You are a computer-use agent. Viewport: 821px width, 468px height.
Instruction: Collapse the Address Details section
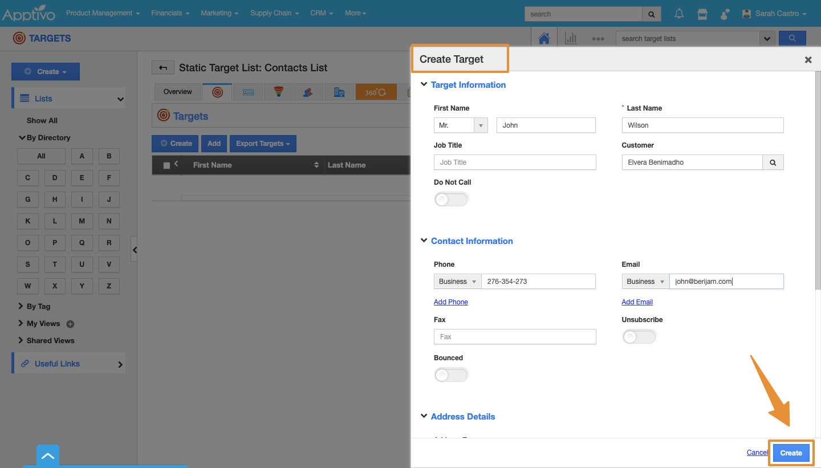click(x=424, y=416)
